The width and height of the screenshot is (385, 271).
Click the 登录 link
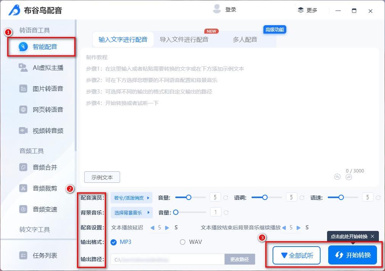tap(231, 10)
